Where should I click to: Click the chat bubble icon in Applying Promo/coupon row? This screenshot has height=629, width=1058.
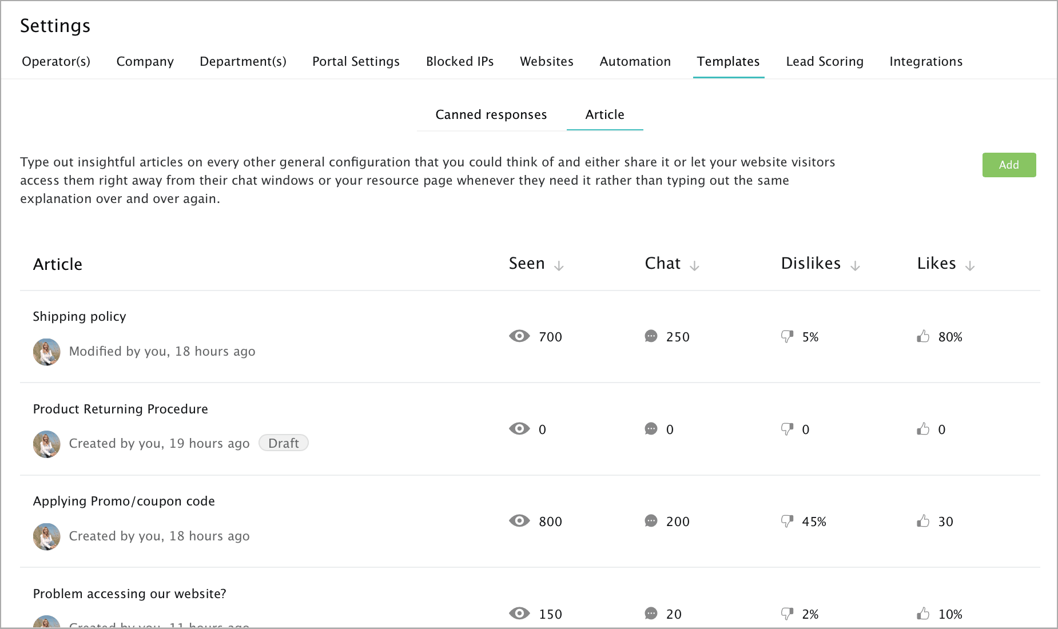(x=651, y=520)
